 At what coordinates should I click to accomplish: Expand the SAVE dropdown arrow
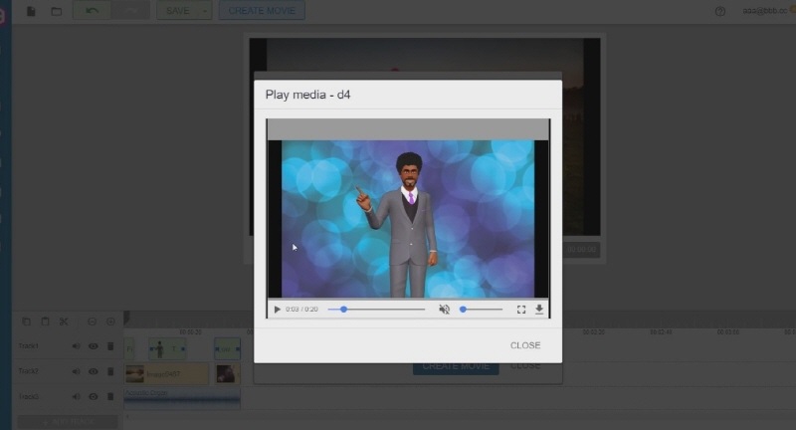tap(205, 11)
